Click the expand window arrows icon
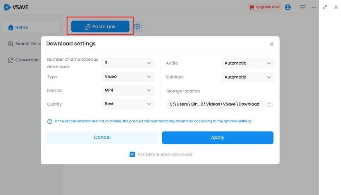The image size is (341, 195). click(325, 7)
